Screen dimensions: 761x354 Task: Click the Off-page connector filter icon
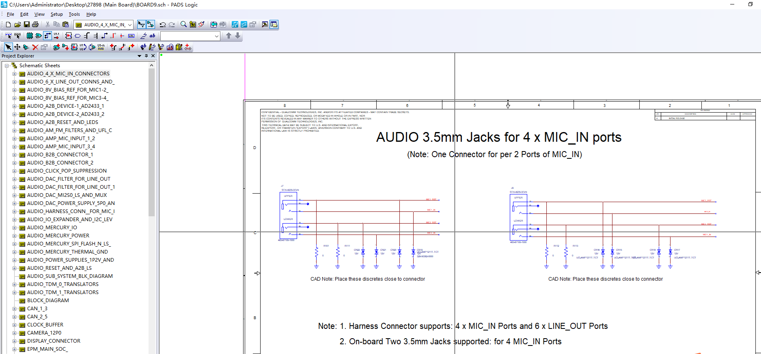click(x=78, y=36)
